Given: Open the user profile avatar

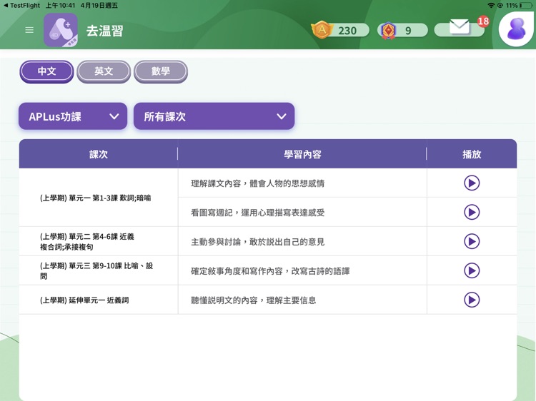Looking at the screenshot, I should tap(516, 28).
